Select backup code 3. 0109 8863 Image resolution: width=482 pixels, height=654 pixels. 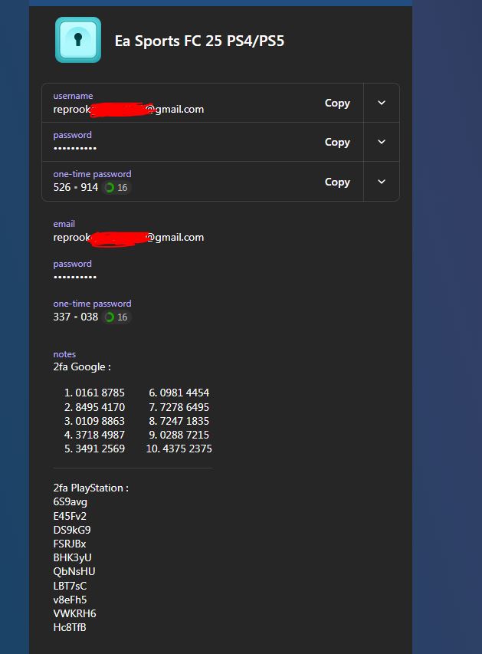point(94,421)
